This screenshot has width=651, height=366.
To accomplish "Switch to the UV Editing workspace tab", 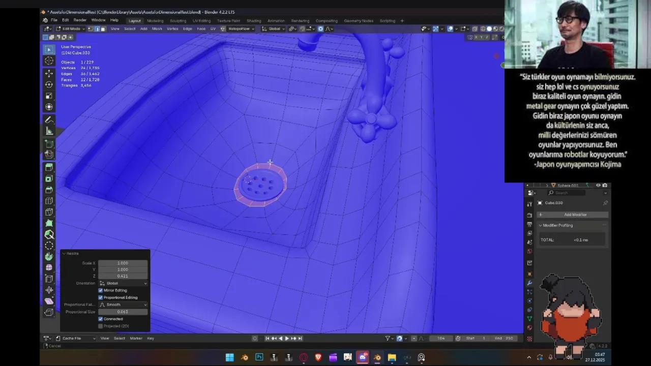I will tap(201, 21).
